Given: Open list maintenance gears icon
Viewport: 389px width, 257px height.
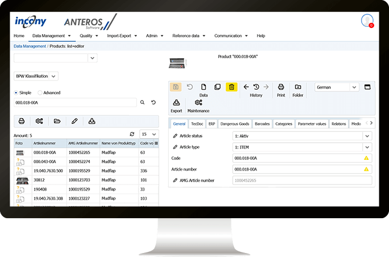Looking at the screenshot, I should click(x=39, y=121).
